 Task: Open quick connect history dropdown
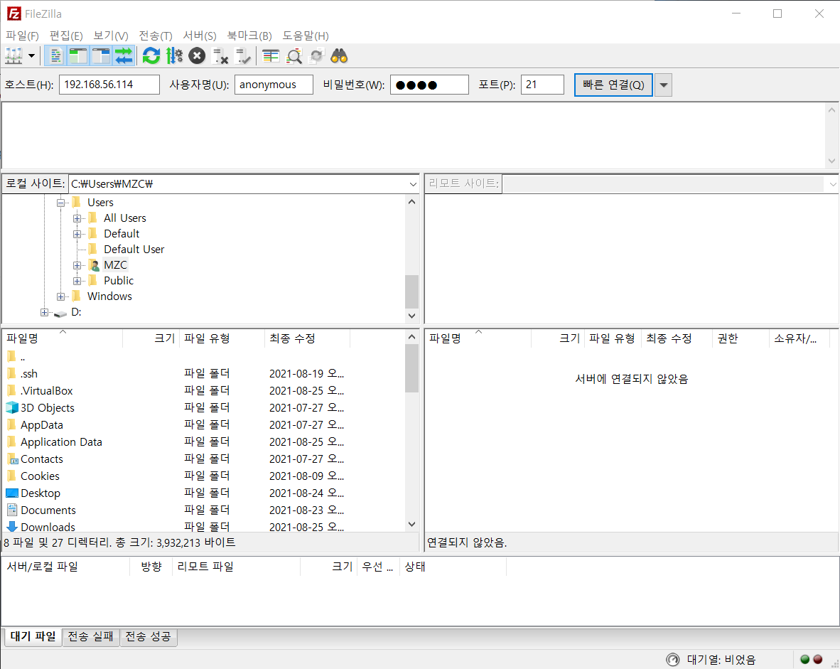[663, 85]
